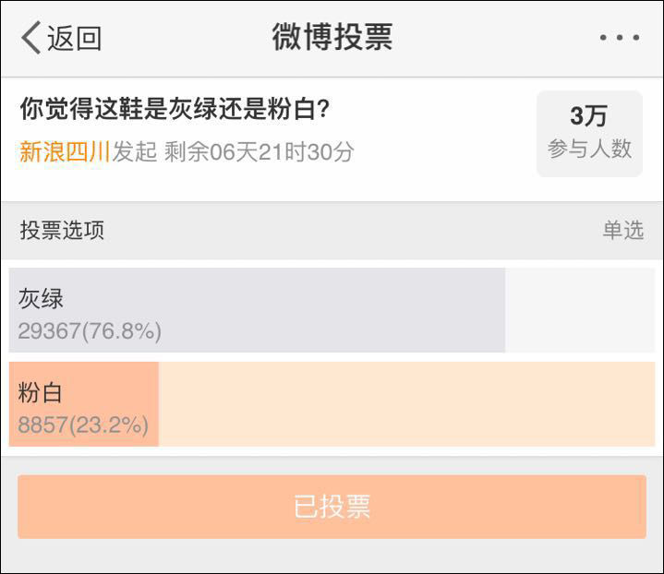Open the 新浪四川 poll creator profile
The width and height of the screenshot is (664, 574).
[65, 151]
